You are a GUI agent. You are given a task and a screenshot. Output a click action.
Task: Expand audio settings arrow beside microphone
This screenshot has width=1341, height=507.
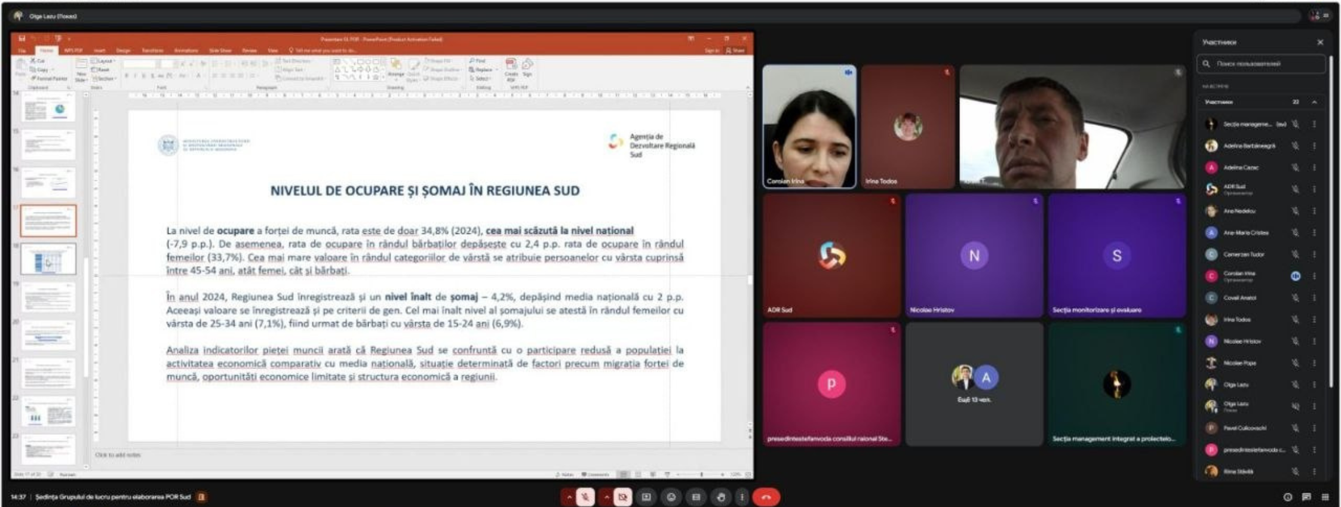point(569,497)
